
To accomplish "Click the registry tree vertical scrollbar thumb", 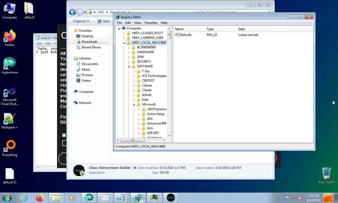I will (x=169, y=35).
